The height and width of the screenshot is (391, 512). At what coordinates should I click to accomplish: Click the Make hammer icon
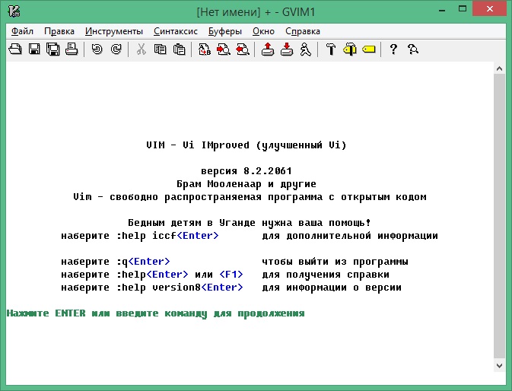(x=331, y=49)
